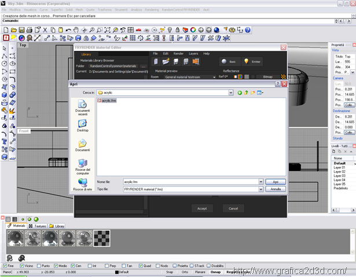Select the pointer arrow tool in left toolbar
The height and width of the screenshot is (277, 356).
coord(4,48)
